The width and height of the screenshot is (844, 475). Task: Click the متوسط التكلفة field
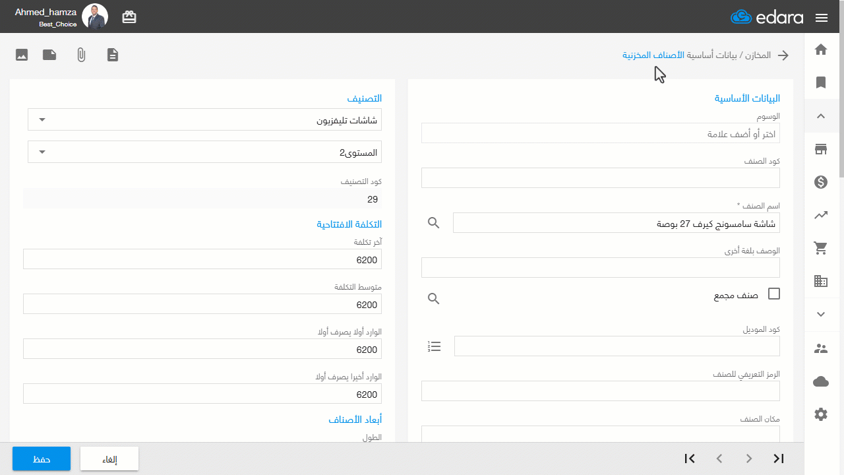coord(202,304)
